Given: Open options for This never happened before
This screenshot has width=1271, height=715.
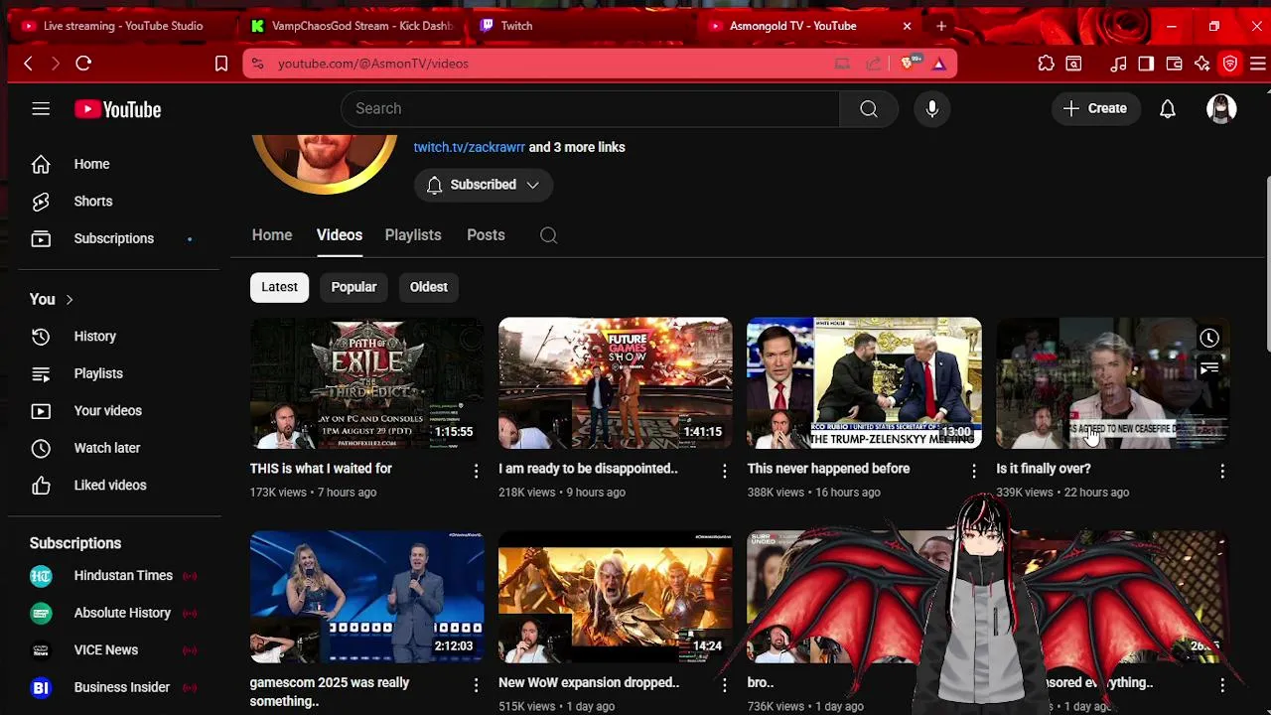Looking at the screenshot, I should [x=973, y=471].
